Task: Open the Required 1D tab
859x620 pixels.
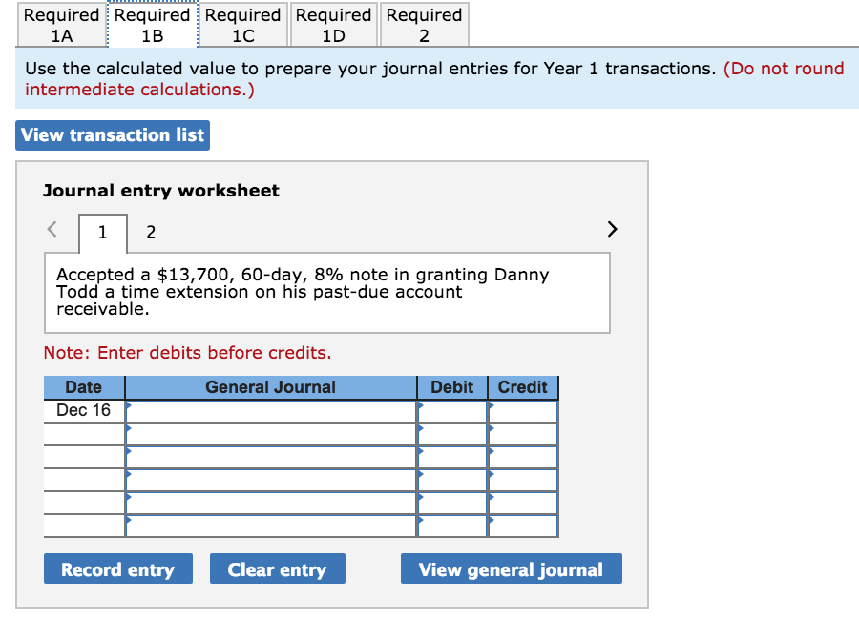Action: 333,24
